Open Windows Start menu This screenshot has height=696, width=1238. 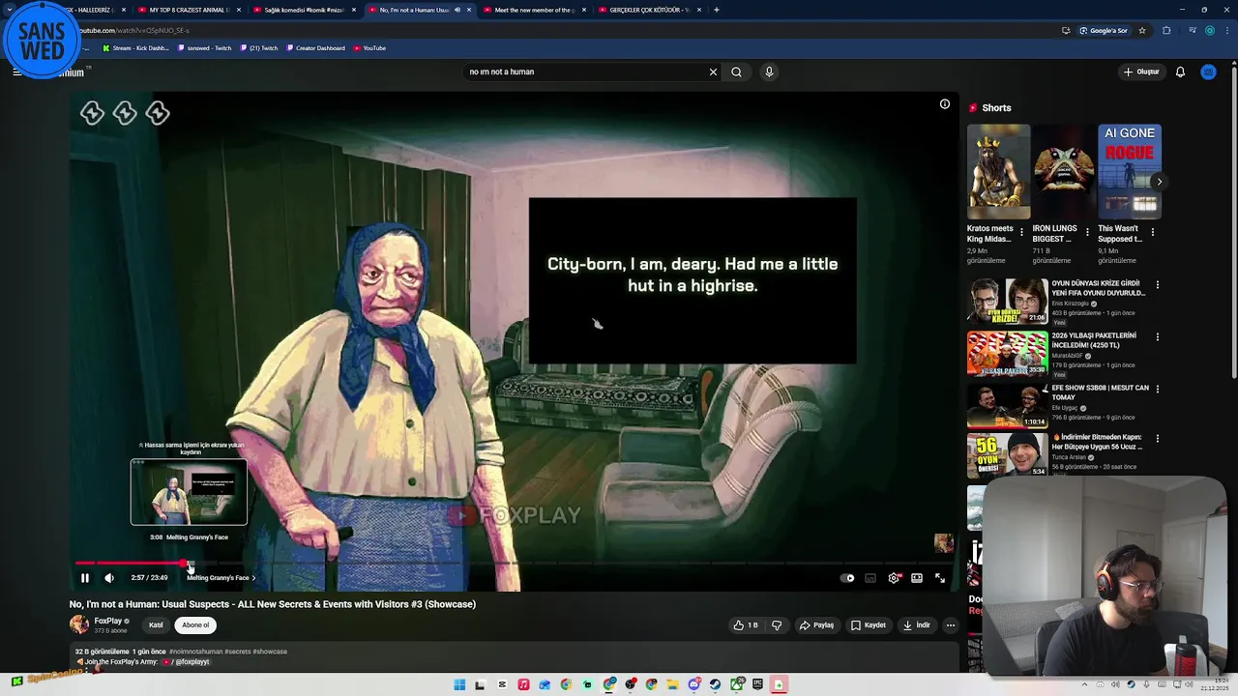[x=459, y=684]
